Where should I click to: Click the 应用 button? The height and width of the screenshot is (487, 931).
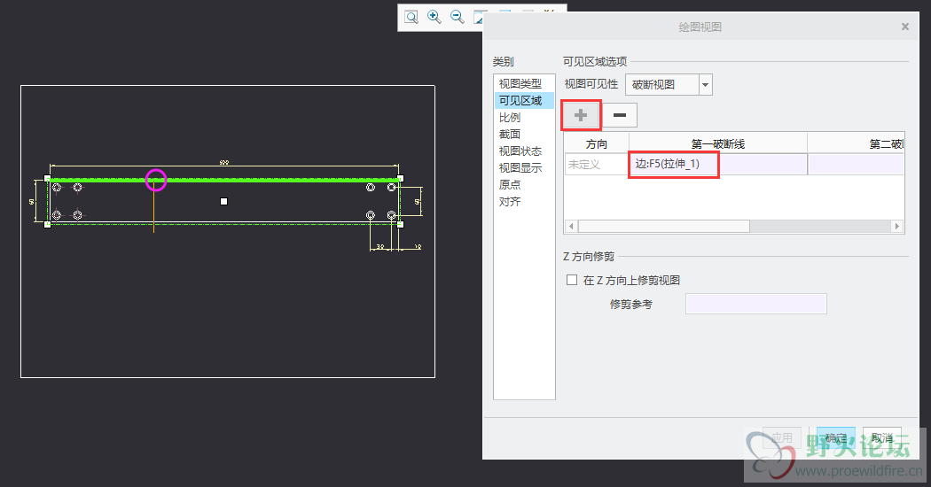point(782,437)
